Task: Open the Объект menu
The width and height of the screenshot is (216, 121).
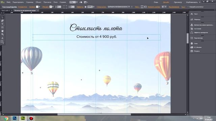Action: coord(38,2)
